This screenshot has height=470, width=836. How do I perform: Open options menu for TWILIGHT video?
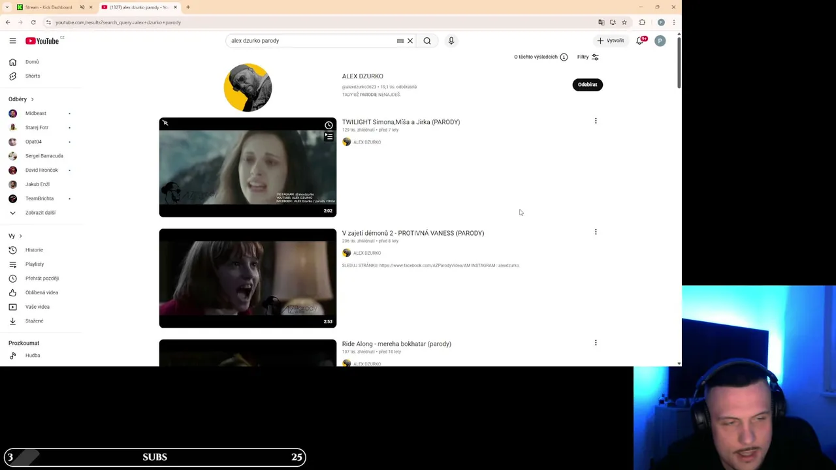[x=596, y=121]
